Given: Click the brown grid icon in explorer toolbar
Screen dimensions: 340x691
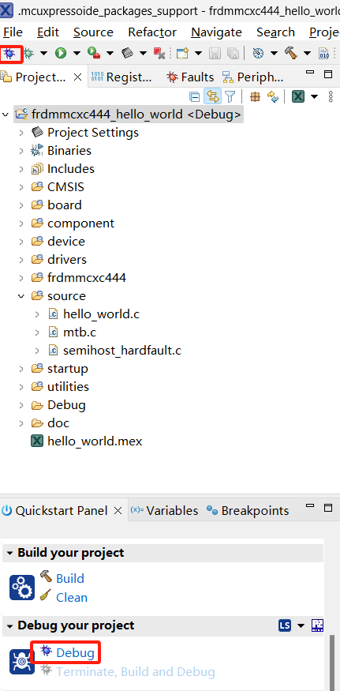Looking at the screenshot, I should [255, 96].
